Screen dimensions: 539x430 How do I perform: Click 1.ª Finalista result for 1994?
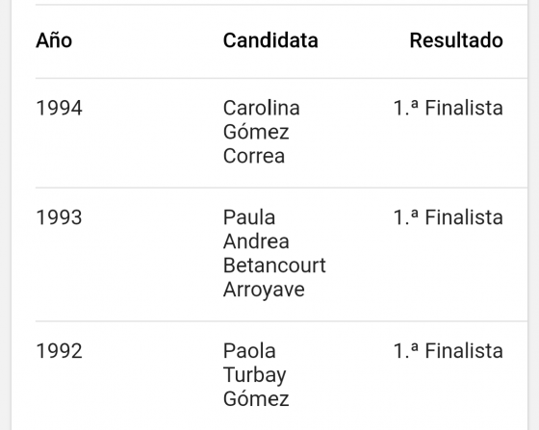449,108
